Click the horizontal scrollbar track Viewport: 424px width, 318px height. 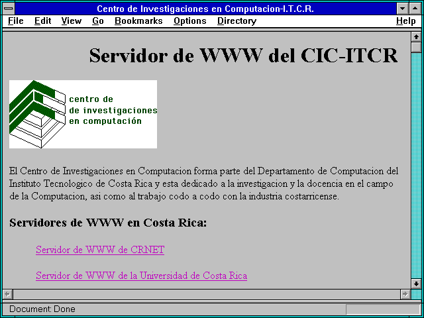(207, 294)
